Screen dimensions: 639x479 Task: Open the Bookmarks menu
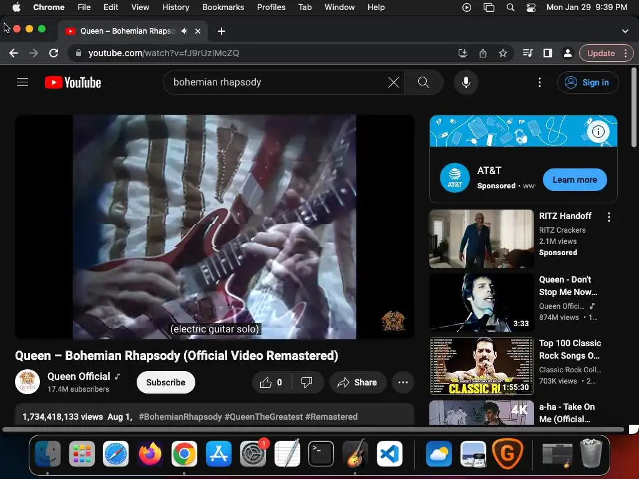coord(223,7)
